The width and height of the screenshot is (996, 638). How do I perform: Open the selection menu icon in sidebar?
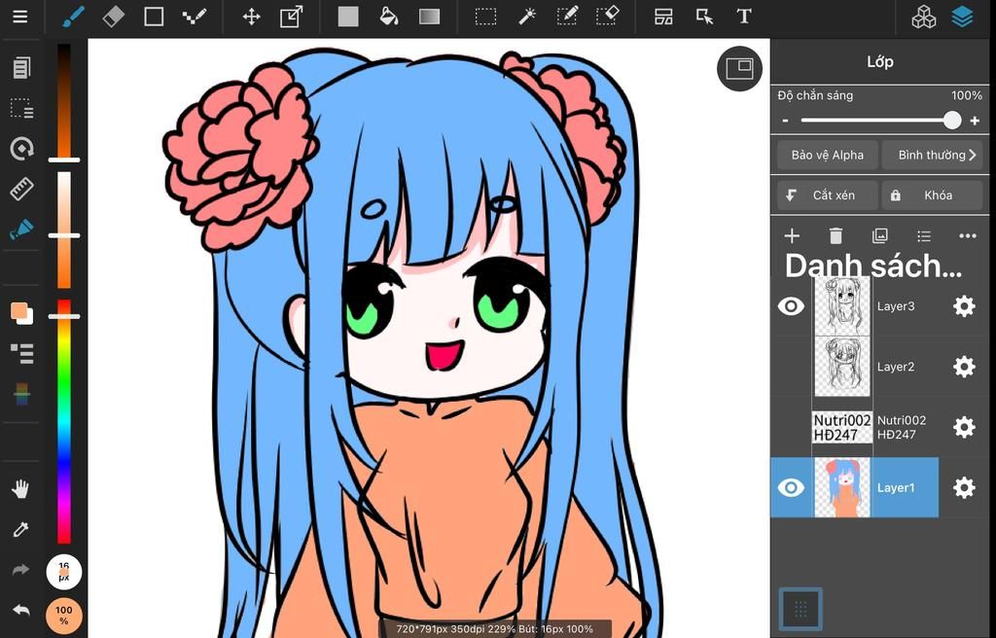click(21, 108)
